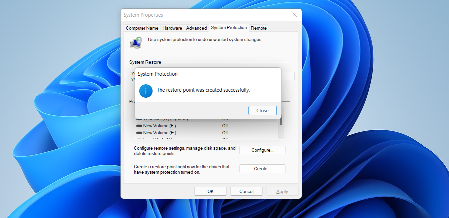Go to the Advanced tab

196,28
